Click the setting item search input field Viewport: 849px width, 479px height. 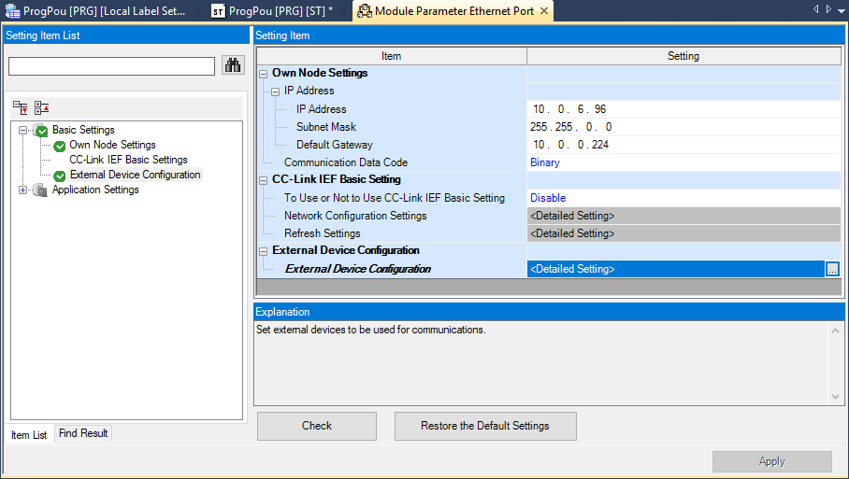111,66
